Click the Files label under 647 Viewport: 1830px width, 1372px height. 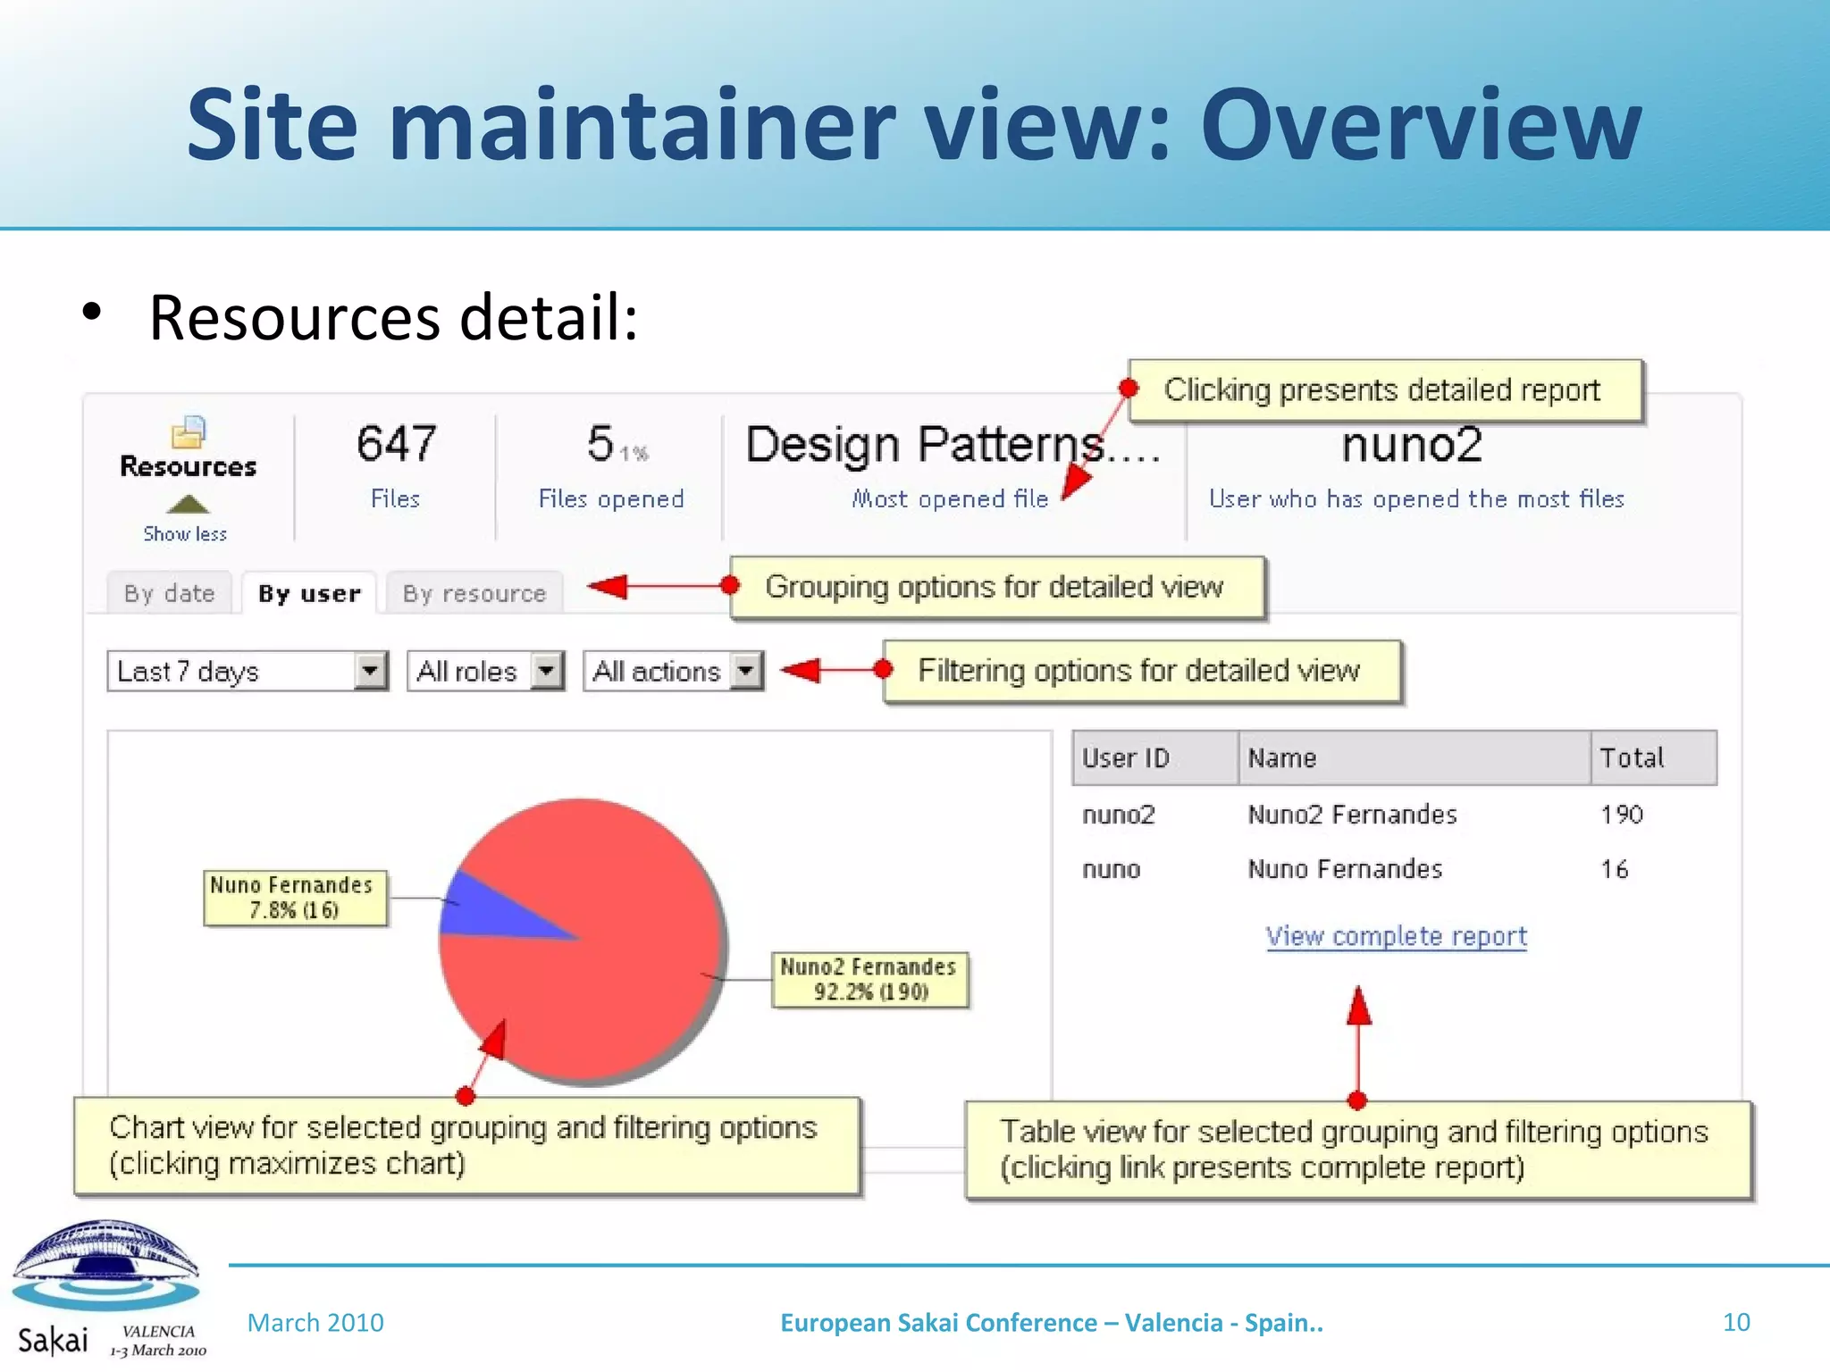tap(395, 498)
